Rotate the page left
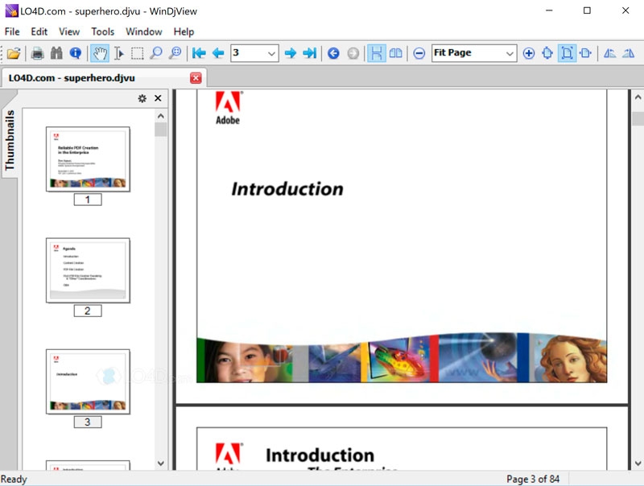The height and width of the screenshot is (486, 644). click(609, 53)
